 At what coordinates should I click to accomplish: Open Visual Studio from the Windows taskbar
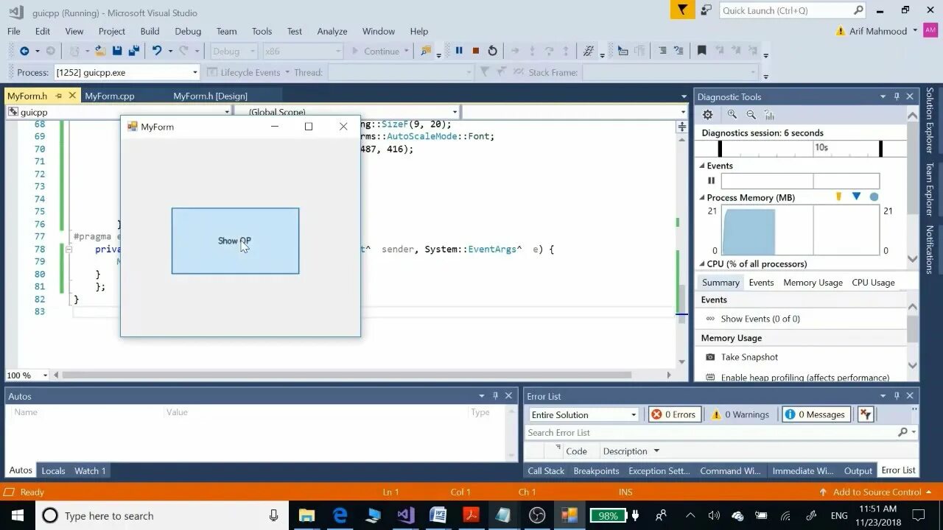point(405,515)
